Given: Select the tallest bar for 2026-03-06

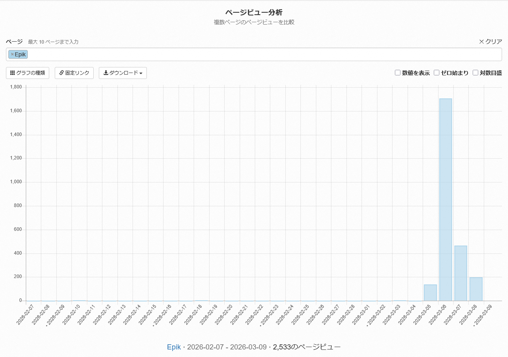Looking at the screenshot, I should (x=445, y=200).
